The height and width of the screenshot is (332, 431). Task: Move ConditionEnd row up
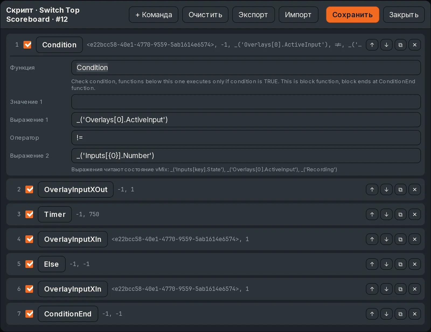coord(372,314)
